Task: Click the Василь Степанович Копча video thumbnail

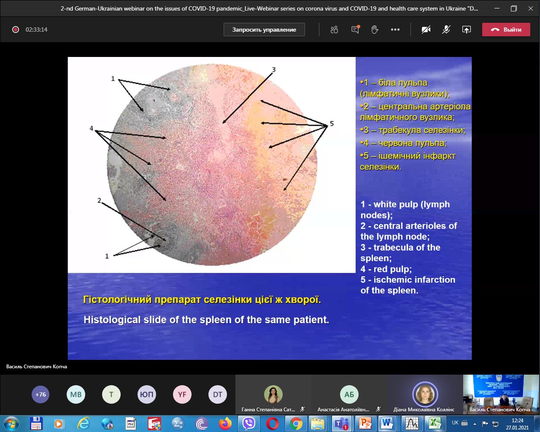Action: click(x=499, y=394)
